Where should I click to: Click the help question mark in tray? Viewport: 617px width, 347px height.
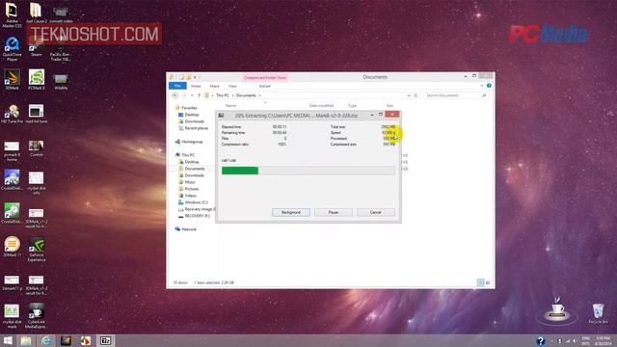point(540,340)
